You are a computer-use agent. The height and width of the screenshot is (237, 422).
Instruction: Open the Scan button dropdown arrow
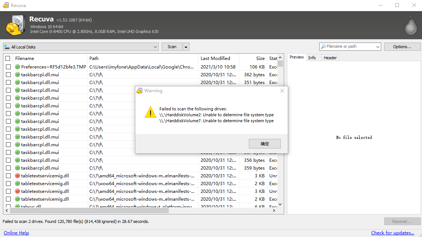click(x=186, y=47)
